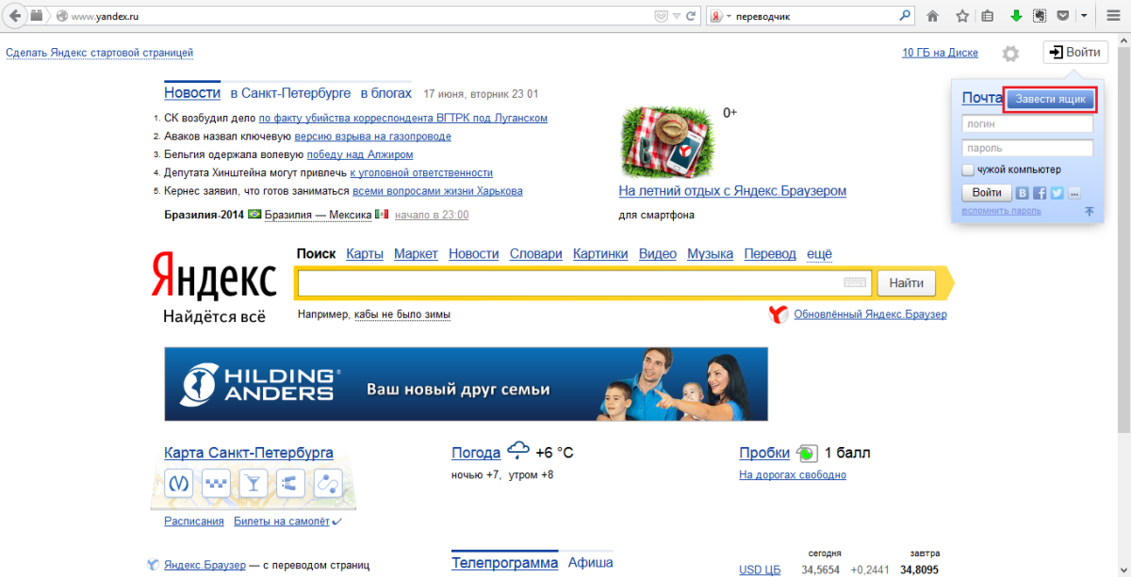The image size is (1131, 577).
Task: Click the Evernote clipper toolbar icon
Action: point(1040,16)
